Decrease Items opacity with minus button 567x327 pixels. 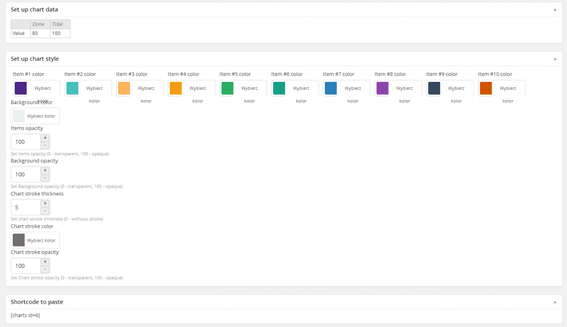[45, 145]
